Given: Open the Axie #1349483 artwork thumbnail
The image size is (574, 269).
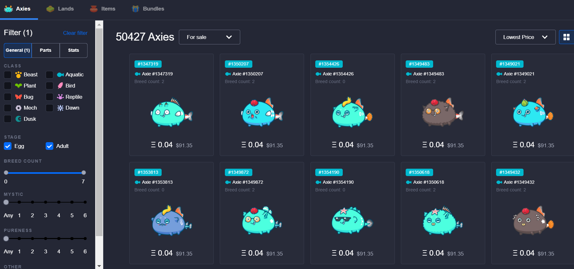Looking at the screenshot, I should 443,112.
